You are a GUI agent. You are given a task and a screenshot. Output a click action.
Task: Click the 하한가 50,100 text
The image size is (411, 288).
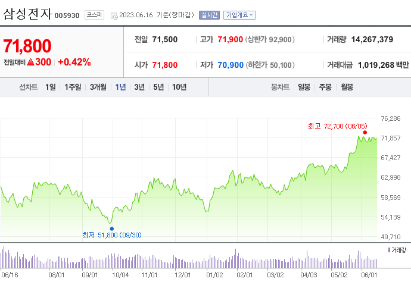pyautogui.click(x=270, y=65)
